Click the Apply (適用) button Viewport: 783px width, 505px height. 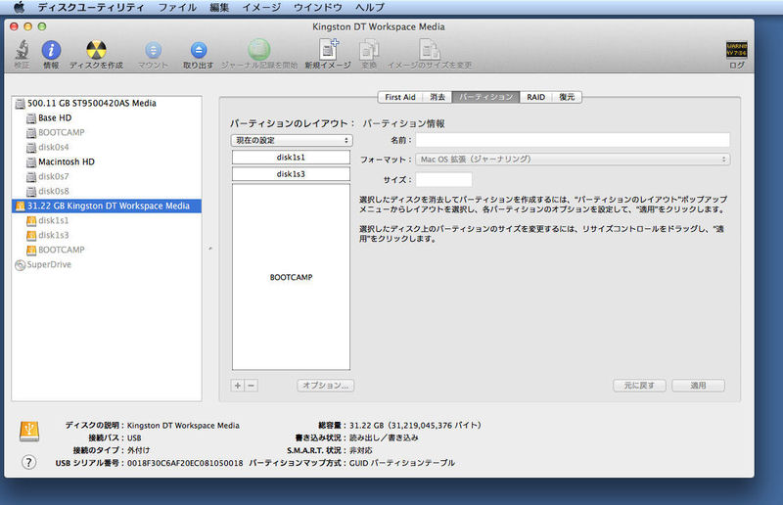(x=698, y=386)
